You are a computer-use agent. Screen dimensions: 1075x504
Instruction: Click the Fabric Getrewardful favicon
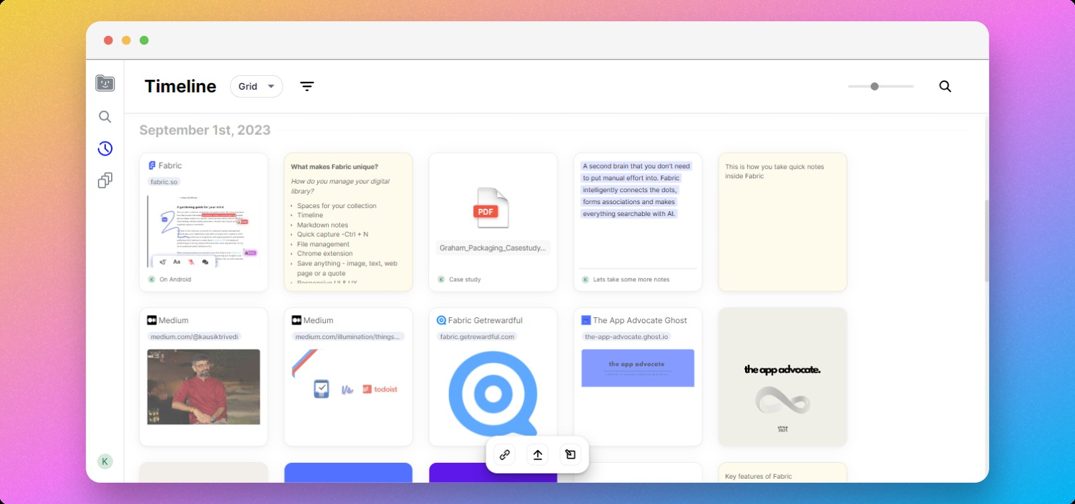point(441,320)
